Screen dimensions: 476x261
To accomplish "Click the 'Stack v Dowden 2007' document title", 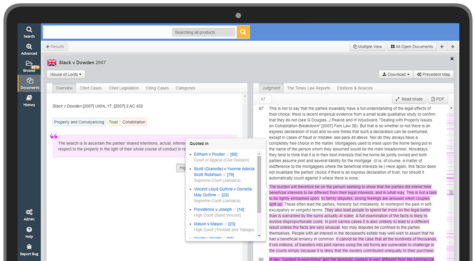I will pyautogui.click(x=82, y=62).
